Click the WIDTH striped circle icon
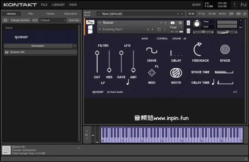249x162 pixels. coord(176,73)
